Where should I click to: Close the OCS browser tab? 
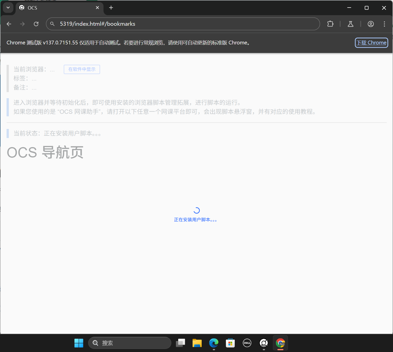coord(97,8)
